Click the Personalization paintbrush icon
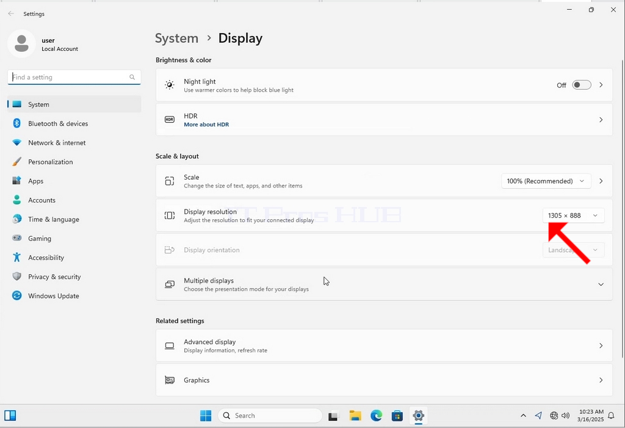Screen dimensions: 625x428 pos(16,162)
